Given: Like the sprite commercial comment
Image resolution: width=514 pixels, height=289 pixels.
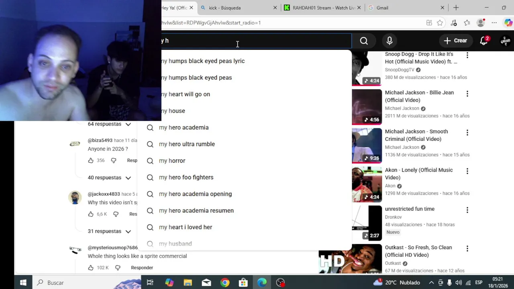Looking at the screenshot, I should point(91,267).
